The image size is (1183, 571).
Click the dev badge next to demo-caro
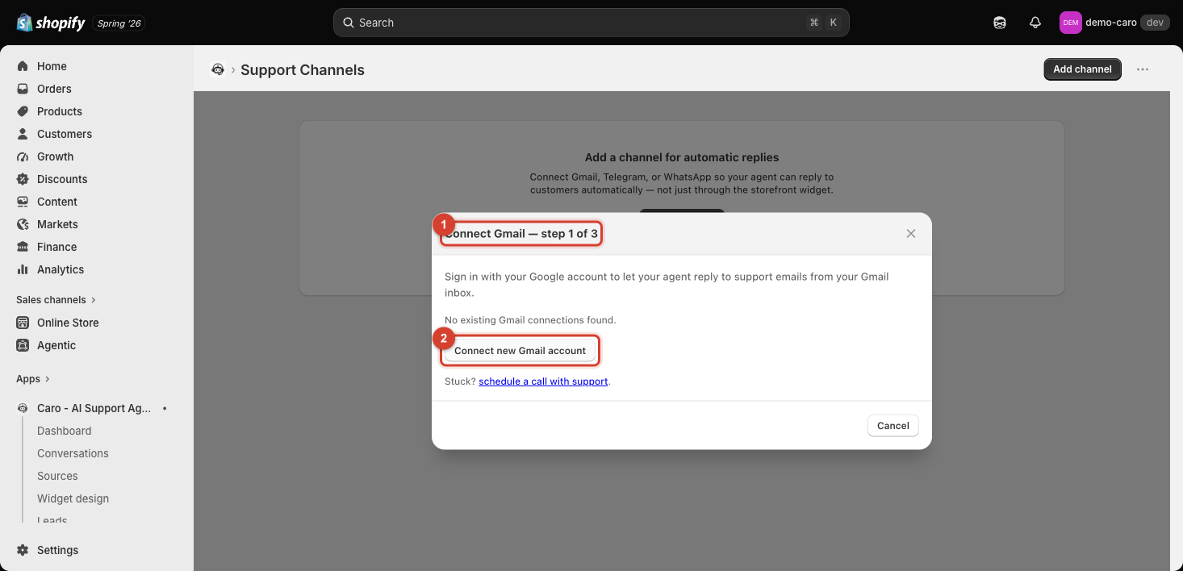1155,23
